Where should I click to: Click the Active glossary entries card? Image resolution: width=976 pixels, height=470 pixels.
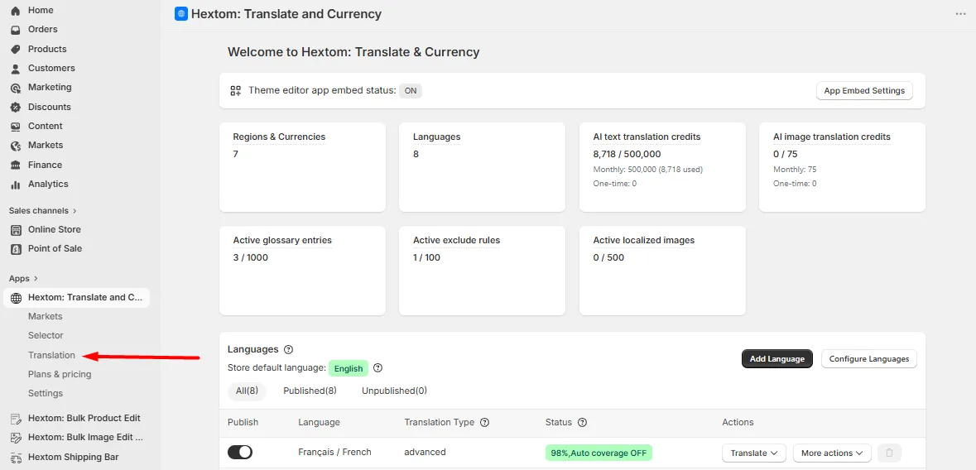pos(302,271)
